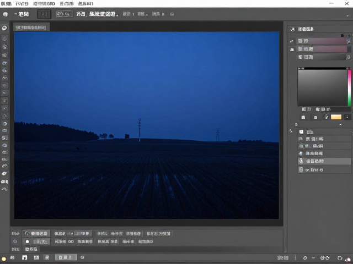Click the tall power pylon in the photo
The width and height of the screenshot is (353, 264).
pyautogui.click(x=140, y=130)
